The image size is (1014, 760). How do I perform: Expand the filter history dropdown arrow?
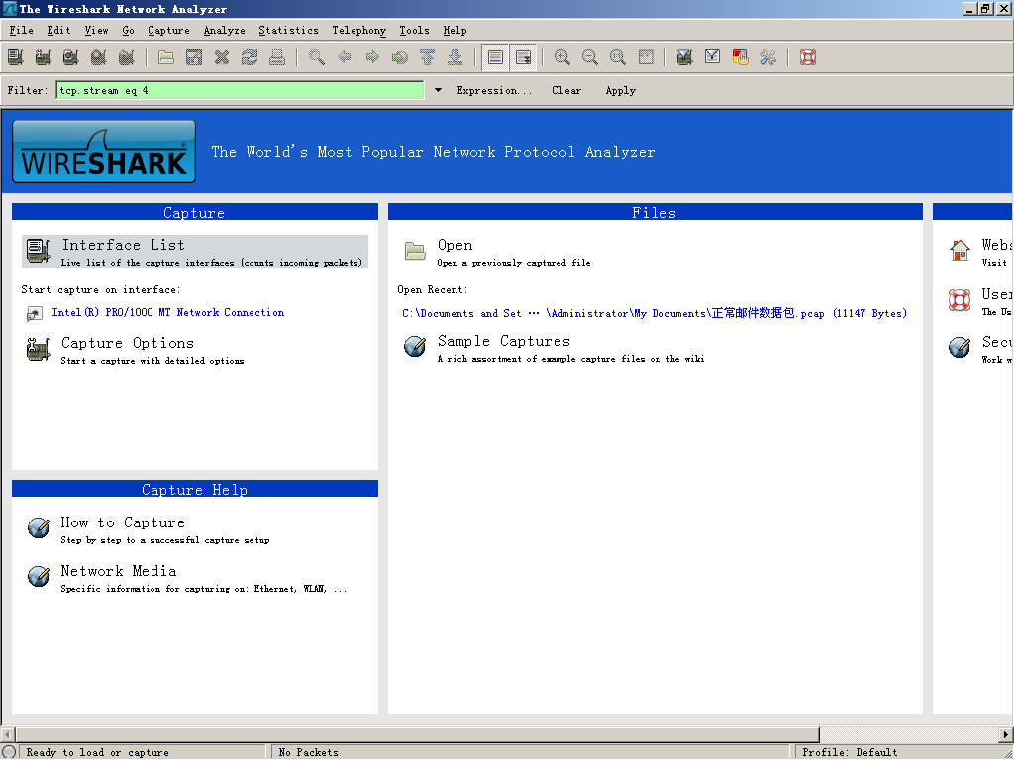438,90
